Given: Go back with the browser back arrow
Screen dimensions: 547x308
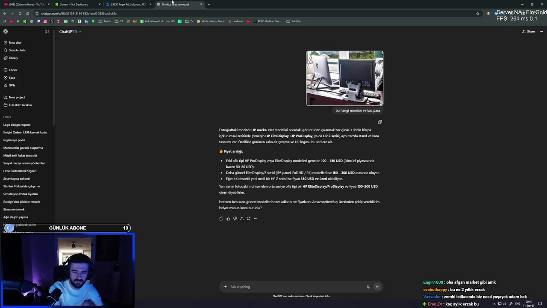Looking at the screenshot, I should (x=5, y=13).
